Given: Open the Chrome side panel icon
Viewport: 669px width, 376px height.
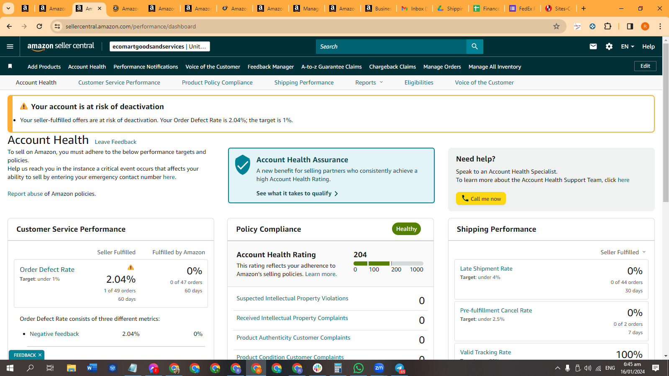Looking at the screenshot, I should [x=630, y=26].
